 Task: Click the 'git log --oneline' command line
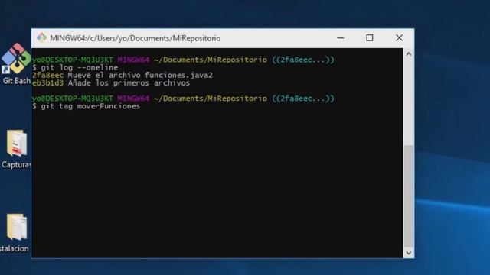pos(75,68)
